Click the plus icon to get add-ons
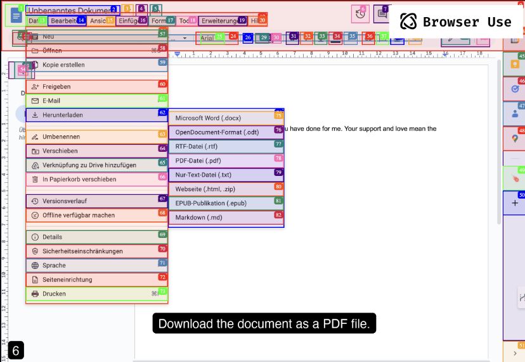The height and width of the screenshot is (362, 525). (515, 203)
